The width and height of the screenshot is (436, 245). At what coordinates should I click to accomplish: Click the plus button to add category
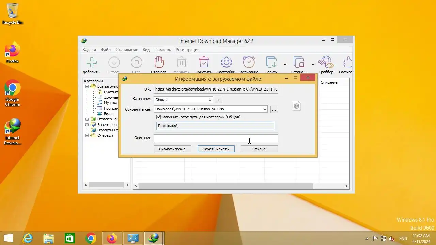tap(219, 100)
